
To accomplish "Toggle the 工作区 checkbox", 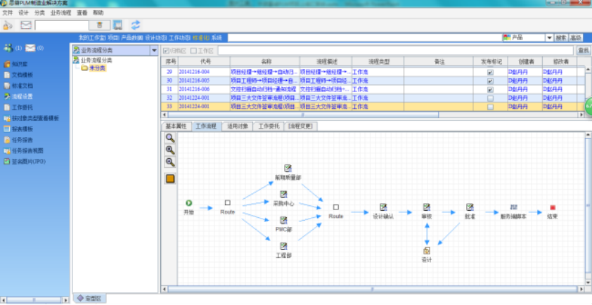I will point(193,51).
